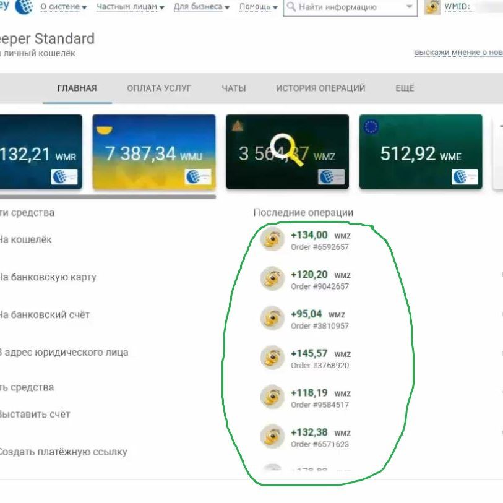Click the 'Order #6571623' text

point(320,444)
